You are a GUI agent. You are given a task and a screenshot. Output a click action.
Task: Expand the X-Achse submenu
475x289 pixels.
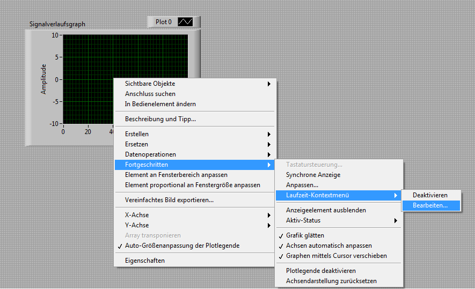[194, 215]
